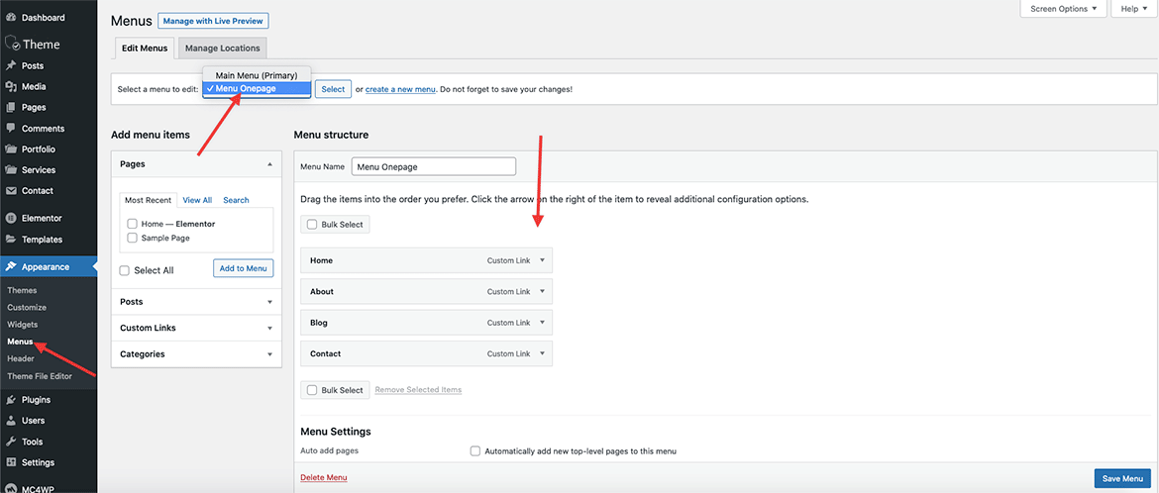This screenshot has height=493, width=1159.
Task: Click the Media library icon
Action: pos(11,86)
